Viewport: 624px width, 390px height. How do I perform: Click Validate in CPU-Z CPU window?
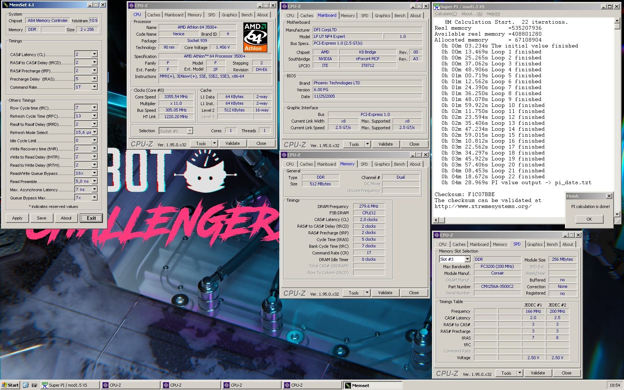233,143
